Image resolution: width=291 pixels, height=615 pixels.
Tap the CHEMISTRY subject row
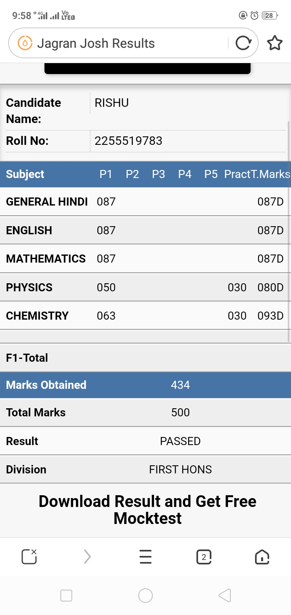pos(145,316)
